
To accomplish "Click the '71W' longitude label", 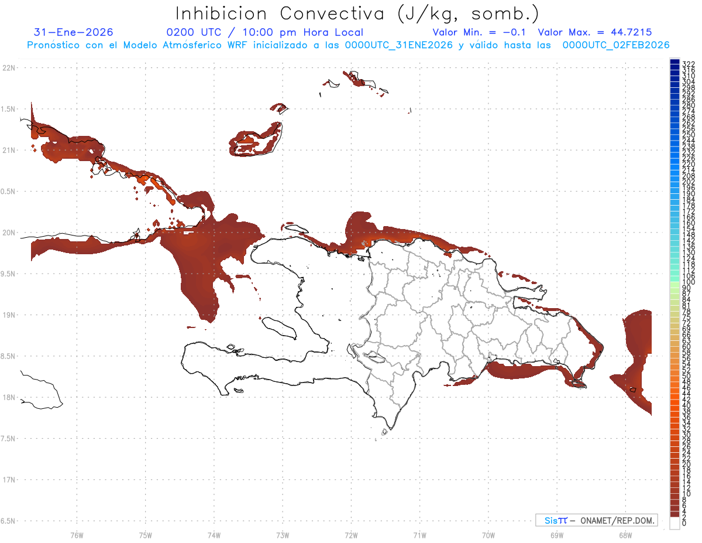I will [419, 535].
